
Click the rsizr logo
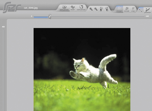click(x=12, y=8)
